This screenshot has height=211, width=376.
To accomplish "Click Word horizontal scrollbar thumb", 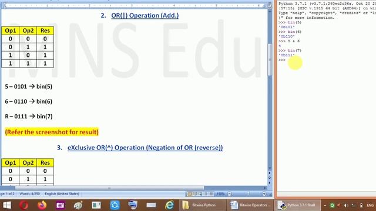I will tap(109, 188).
